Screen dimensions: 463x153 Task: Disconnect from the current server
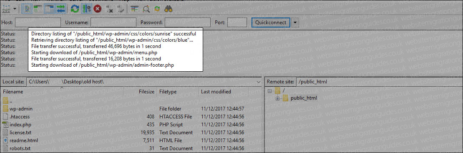coord(110,9)
